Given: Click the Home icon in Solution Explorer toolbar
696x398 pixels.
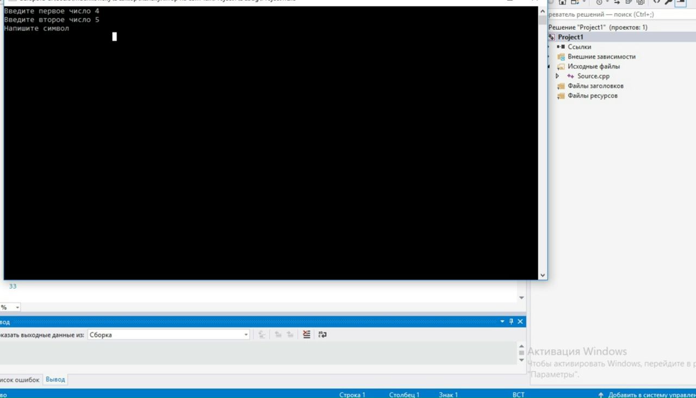Looking at the screenshot, I should pos(562,2).
